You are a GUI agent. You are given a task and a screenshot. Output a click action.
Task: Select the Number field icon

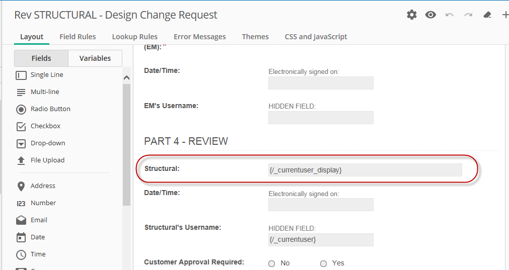[21, 204]
